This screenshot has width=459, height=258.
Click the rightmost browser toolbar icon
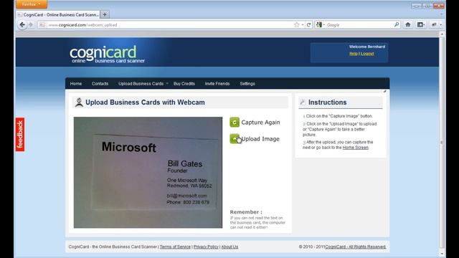[436, 24]
